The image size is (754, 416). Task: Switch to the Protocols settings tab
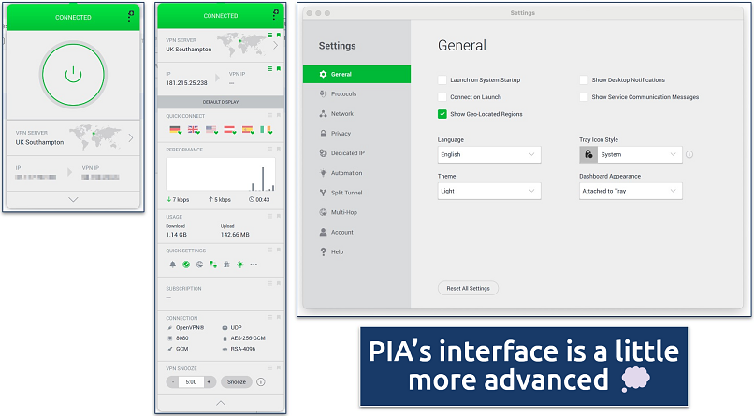click(356, 93)
